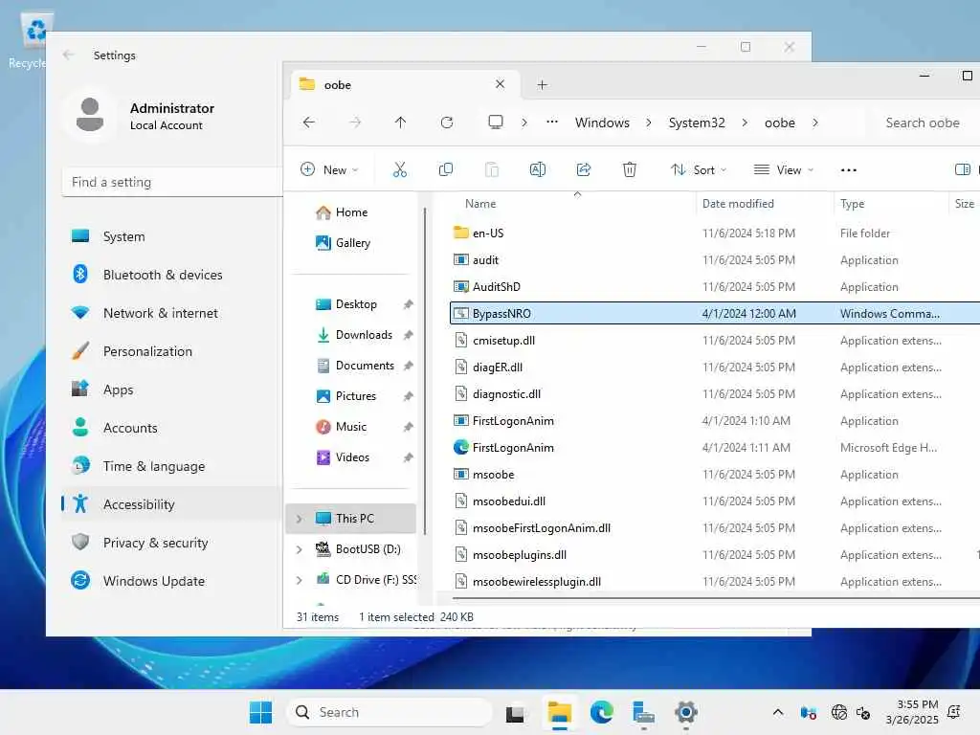Expand the This PC tree node
Image resolution: width=980 pixels, height=735 pixels.
click(x=299, y=519)
